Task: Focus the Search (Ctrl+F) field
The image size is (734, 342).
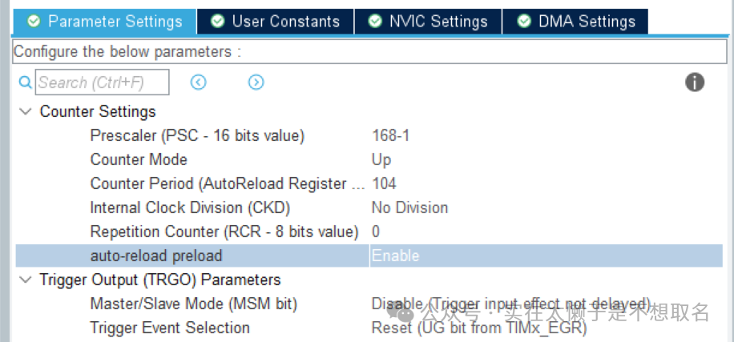Action: pos(102,82)
